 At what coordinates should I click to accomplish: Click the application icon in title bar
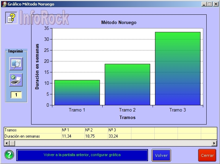(x=3, y=4)
